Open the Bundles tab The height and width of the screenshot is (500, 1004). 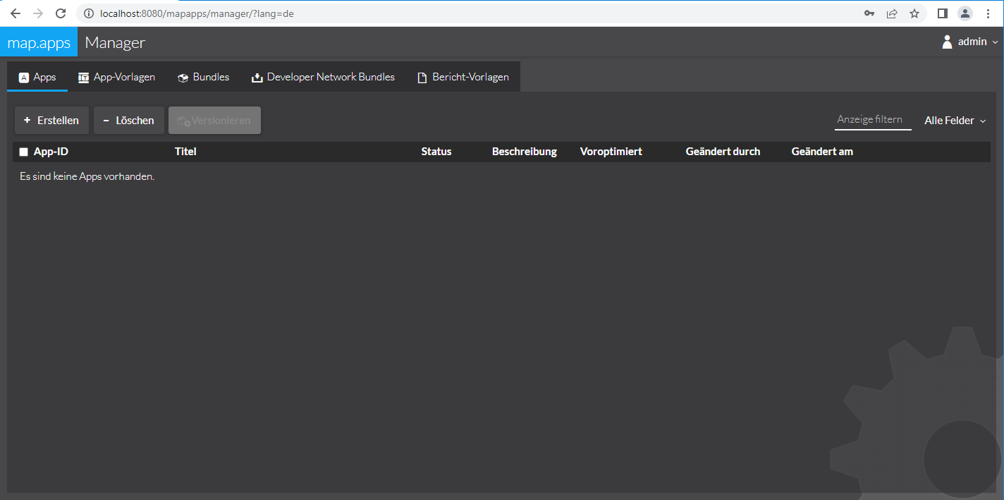tap(203, 77)
